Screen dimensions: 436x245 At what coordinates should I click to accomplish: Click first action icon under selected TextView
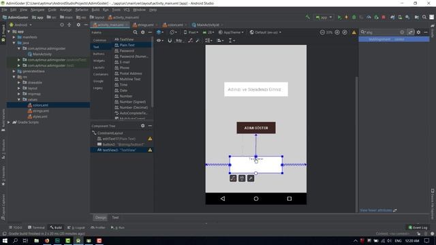pyautogui.click(x=233, y=178)
